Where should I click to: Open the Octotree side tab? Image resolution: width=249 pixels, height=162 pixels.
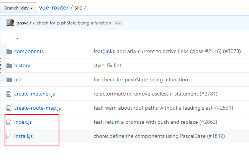click(2, 63)
